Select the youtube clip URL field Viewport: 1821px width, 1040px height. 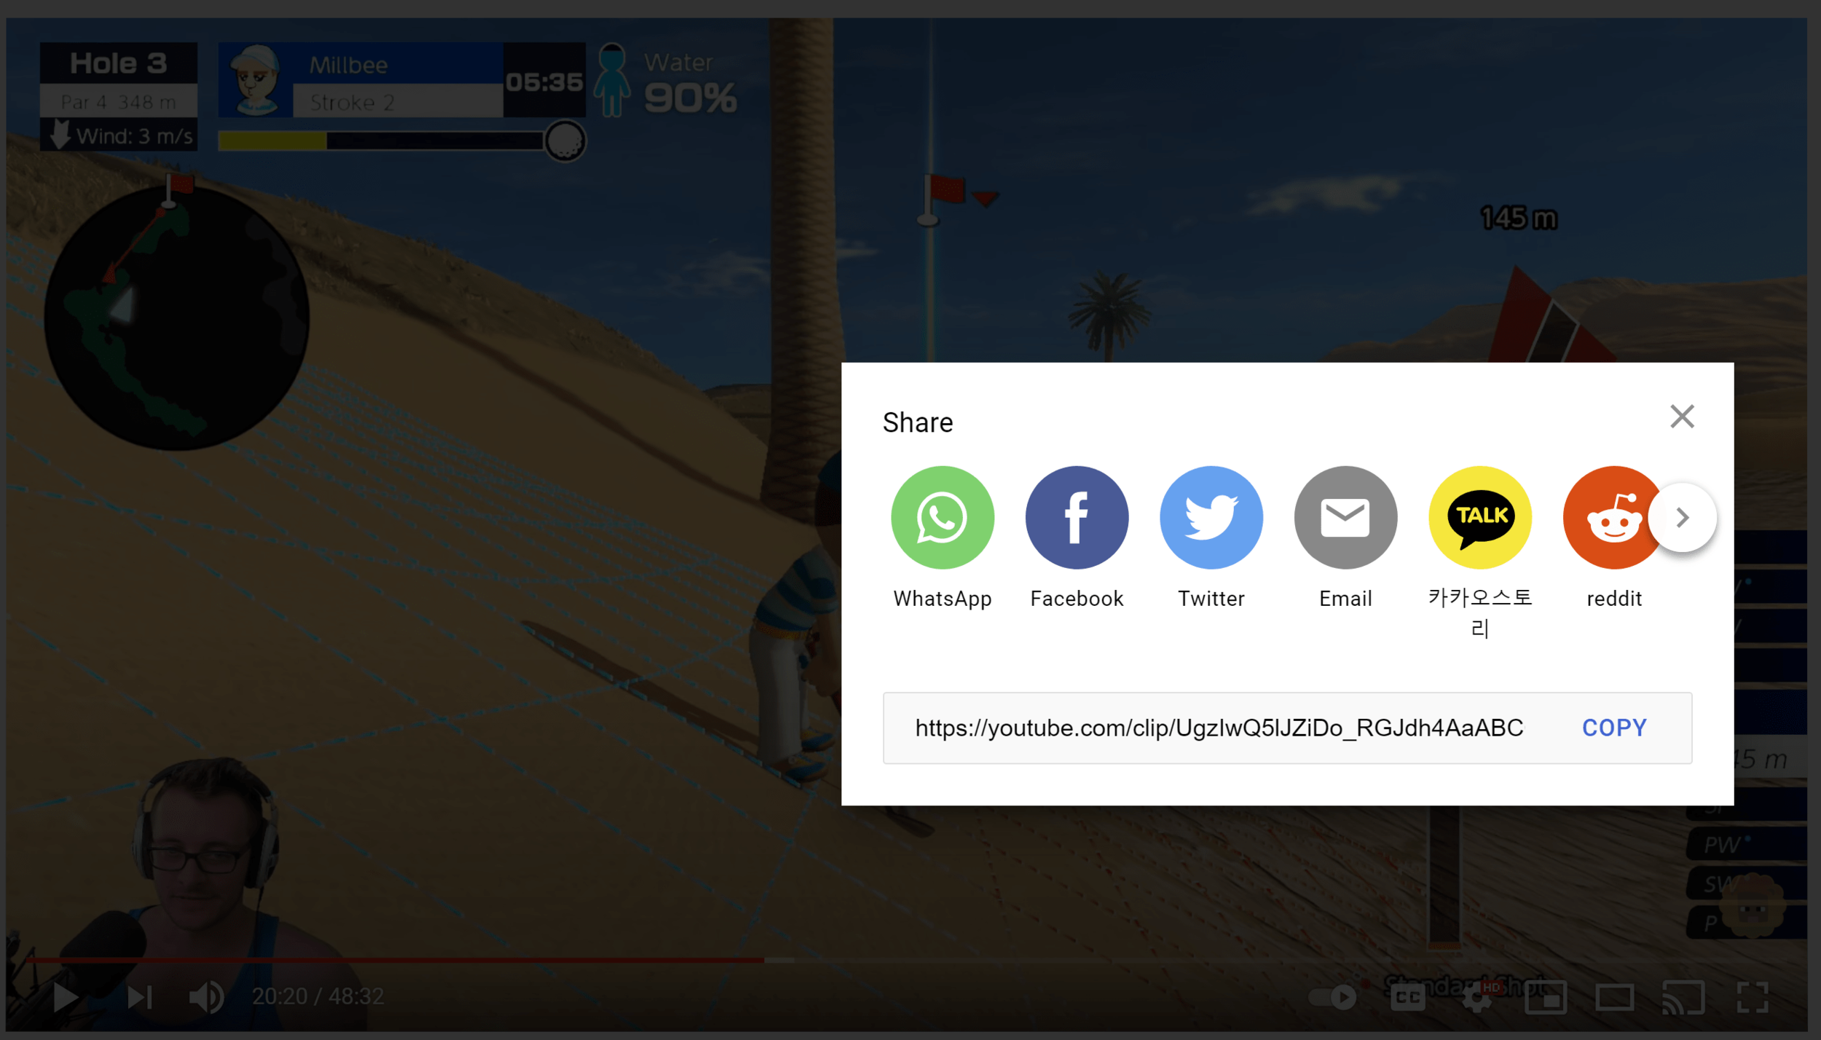pyautogui.click(x=1218, y=728)
